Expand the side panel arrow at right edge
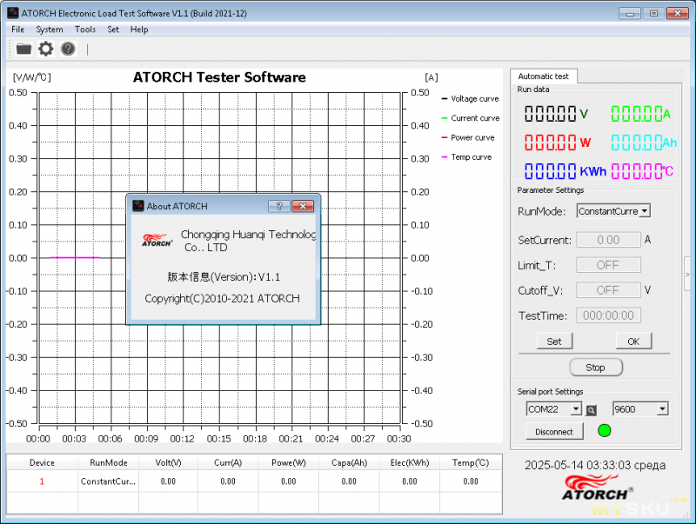The width and height of the screenshot is (696, 524). pos(688,275)
